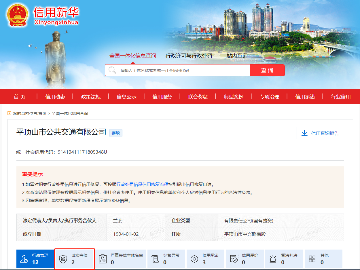Open 信用服务 navigation item

pyautogui.click(x=162, y=97)
